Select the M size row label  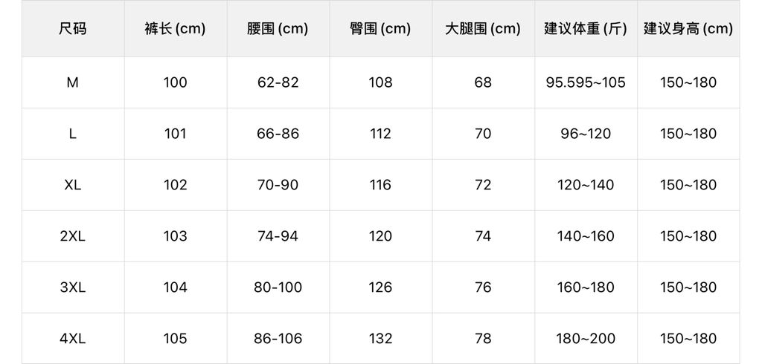coord(73,82)
